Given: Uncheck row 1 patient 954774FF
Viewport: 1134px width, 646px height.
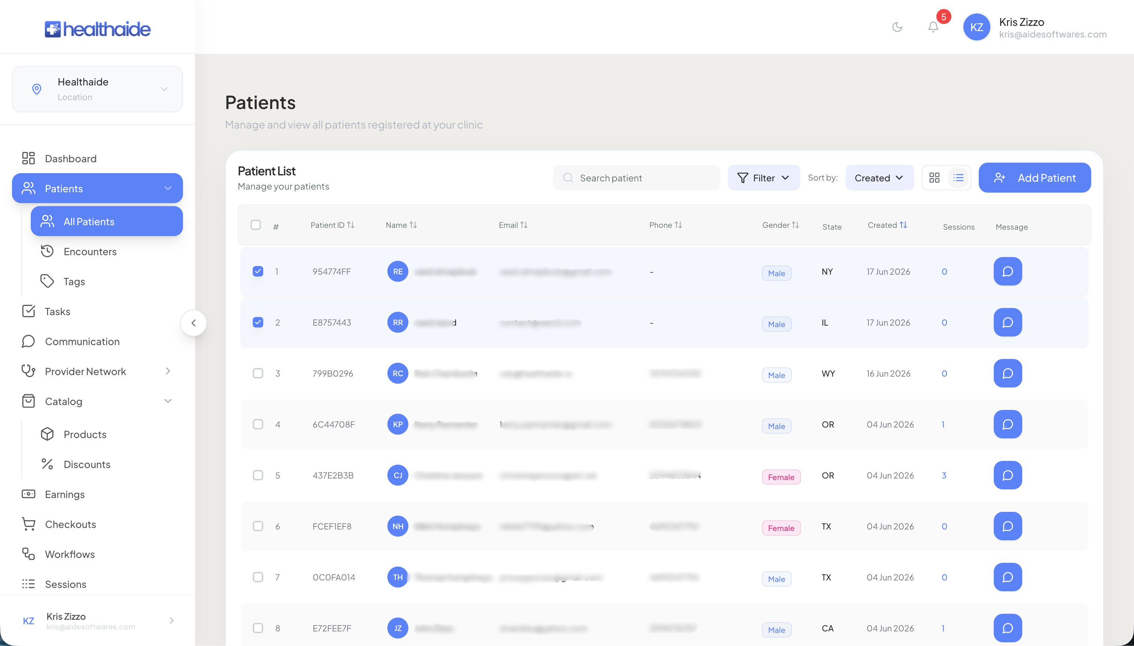Looking at the screenshot, I should pyautogui.click(x=258, y=271).
